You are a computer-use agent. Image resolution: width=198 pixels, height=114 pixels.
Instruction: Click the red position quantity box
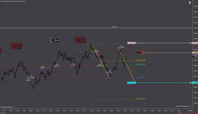[x=143, y=53]
